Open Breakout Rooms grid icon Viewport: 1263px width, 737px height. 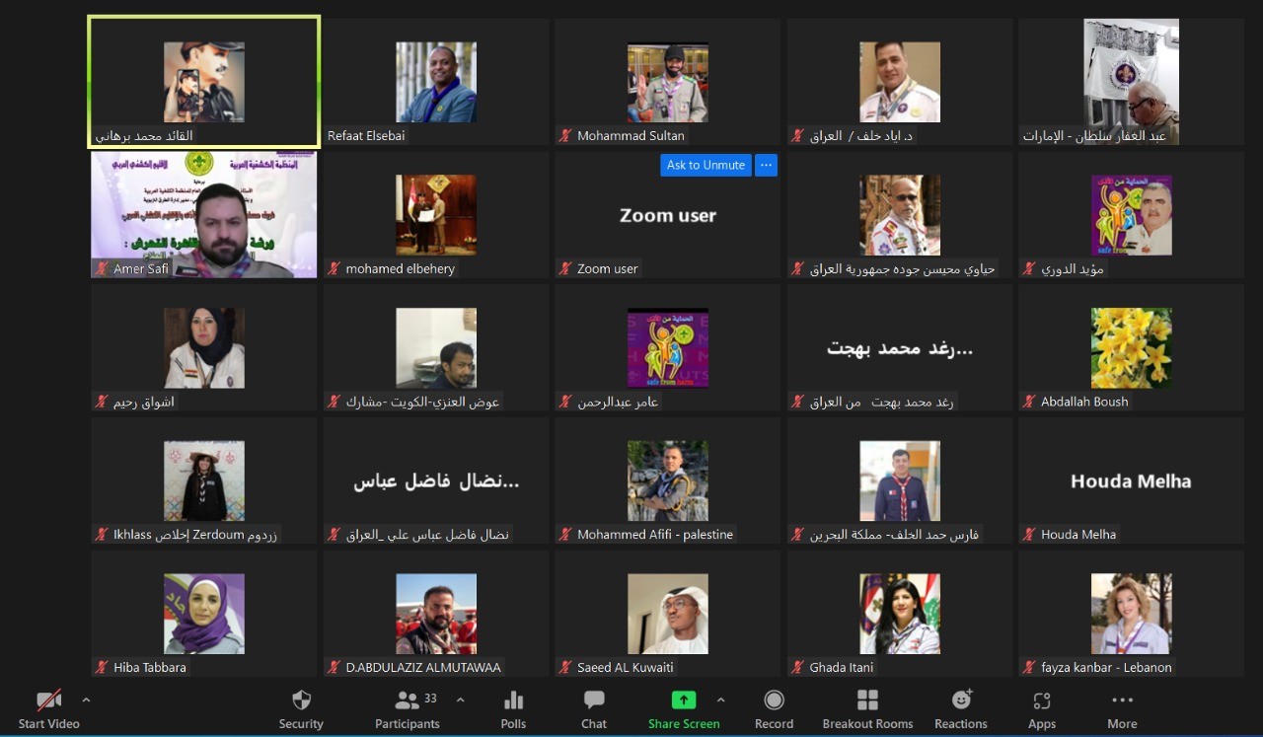click(867, 700)
